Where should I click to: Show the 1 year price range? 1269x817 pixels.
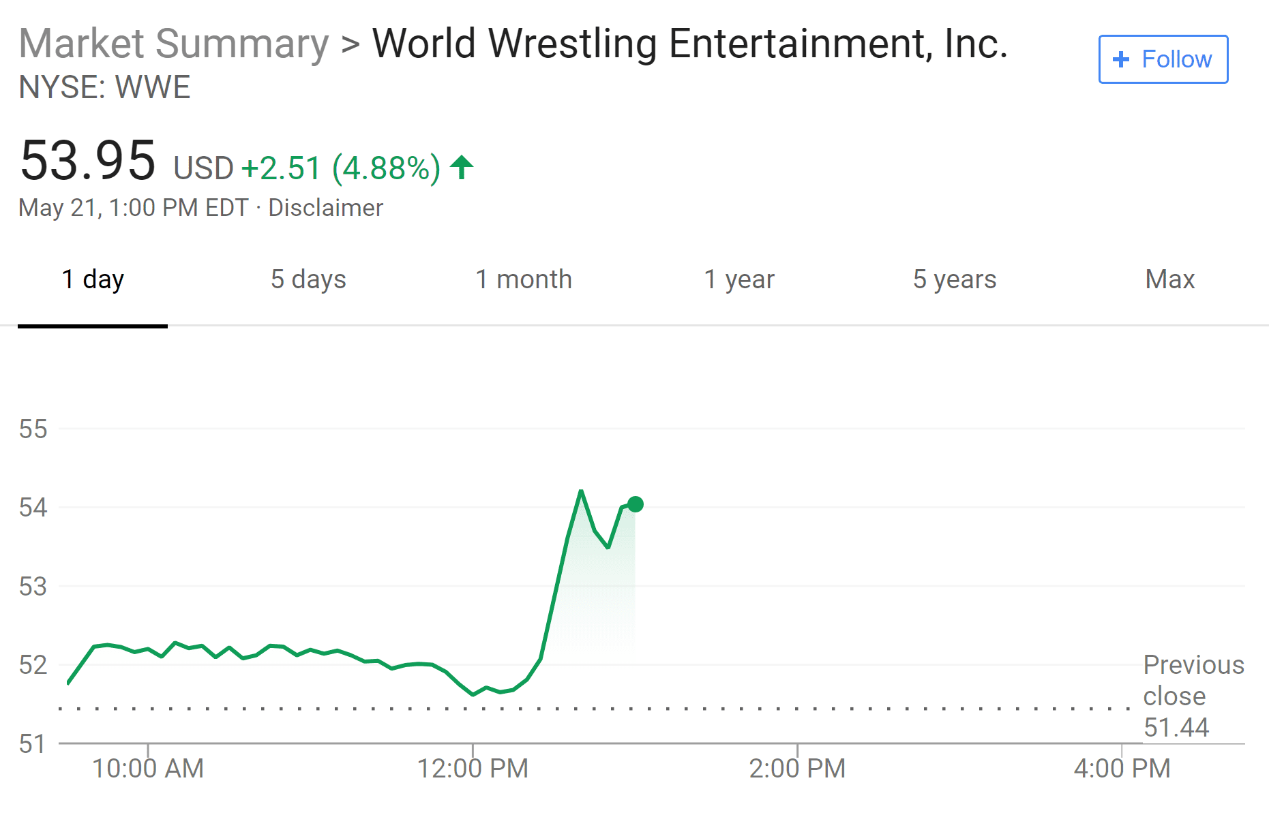coord(738,279)
